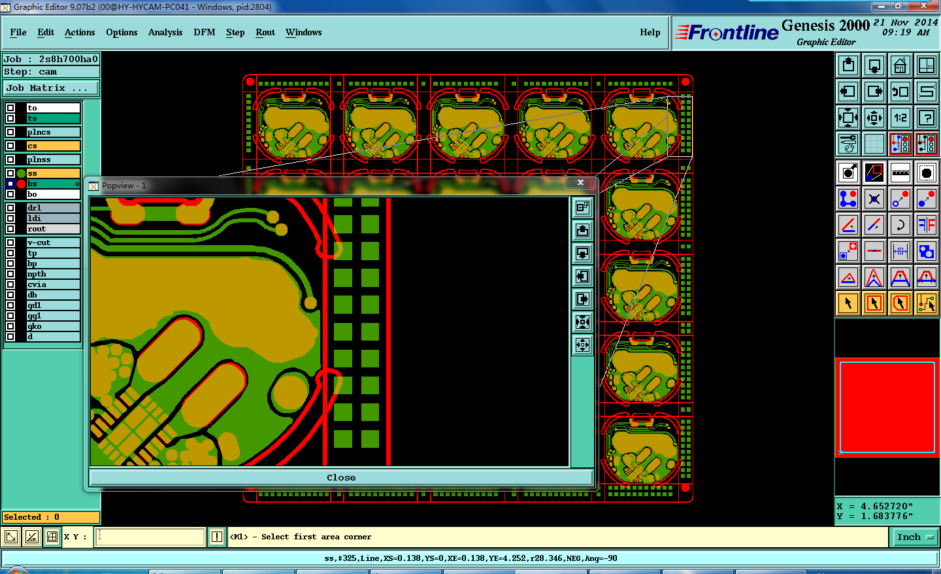Screen dimensions: 941x574
Task: Open the Step menu
Action: click(x=235, y=32)
